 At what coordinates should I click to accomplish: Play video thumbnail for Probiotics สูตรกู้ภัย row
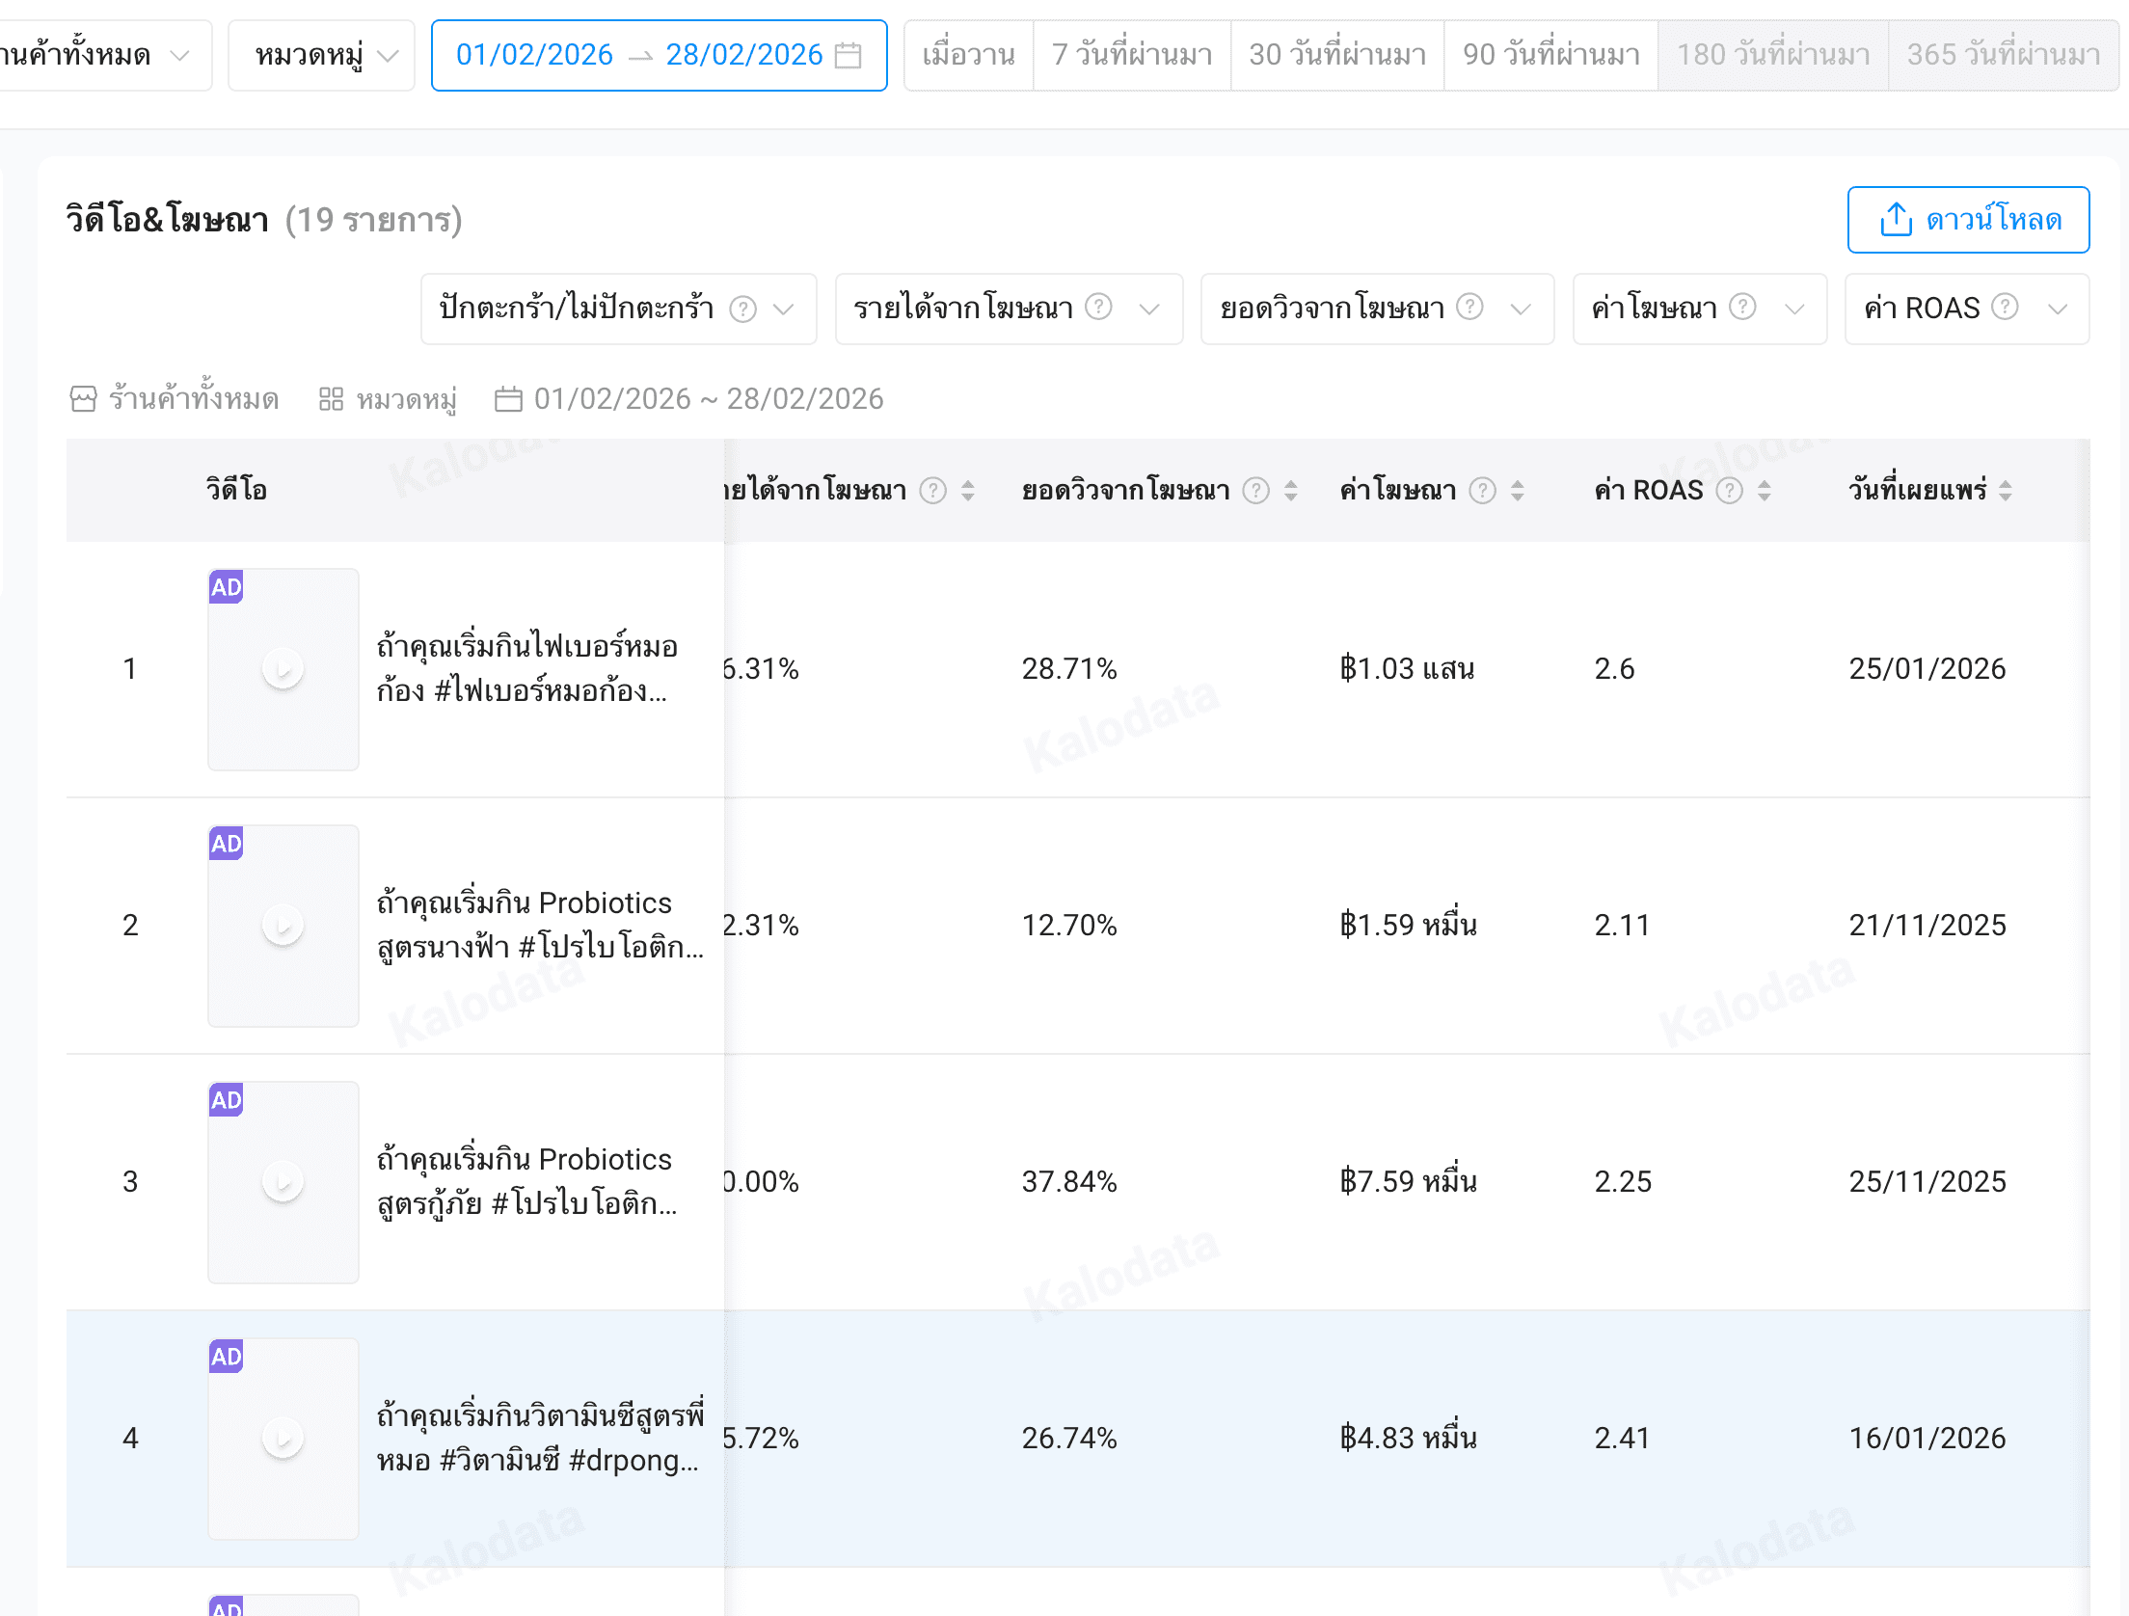(x=283, y=1181)
